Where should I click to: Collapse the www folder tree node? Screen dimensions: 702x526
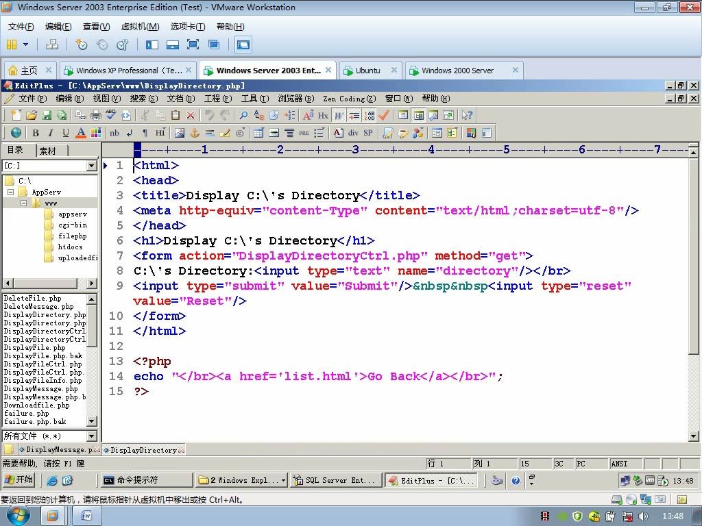pos(24,203)
